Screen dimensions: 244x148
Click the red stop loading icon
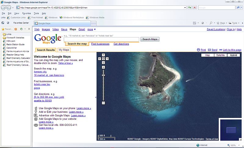tap(195, 7)
